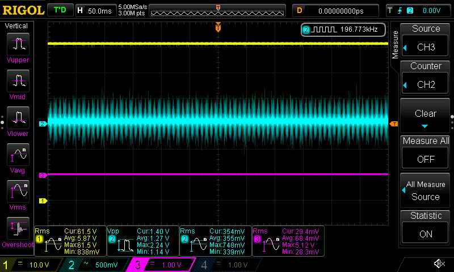Click CH2 Rms Cur:354mV value
Viewport: 454px width, 272px height.
tap(227, 232)
